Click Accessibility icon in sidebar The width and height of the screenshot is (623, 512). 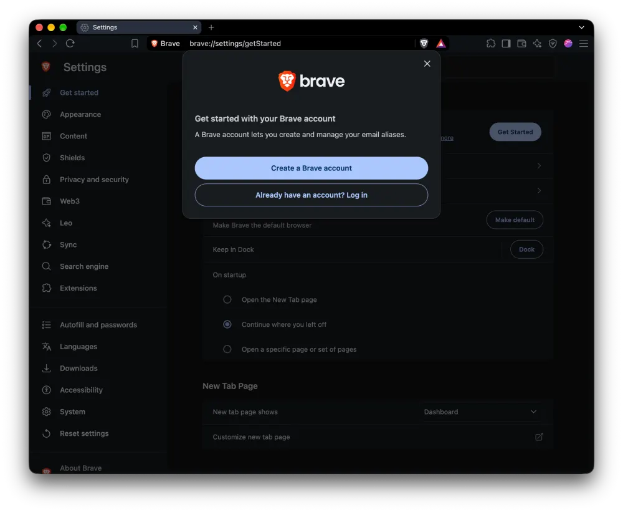click(47, 390)
